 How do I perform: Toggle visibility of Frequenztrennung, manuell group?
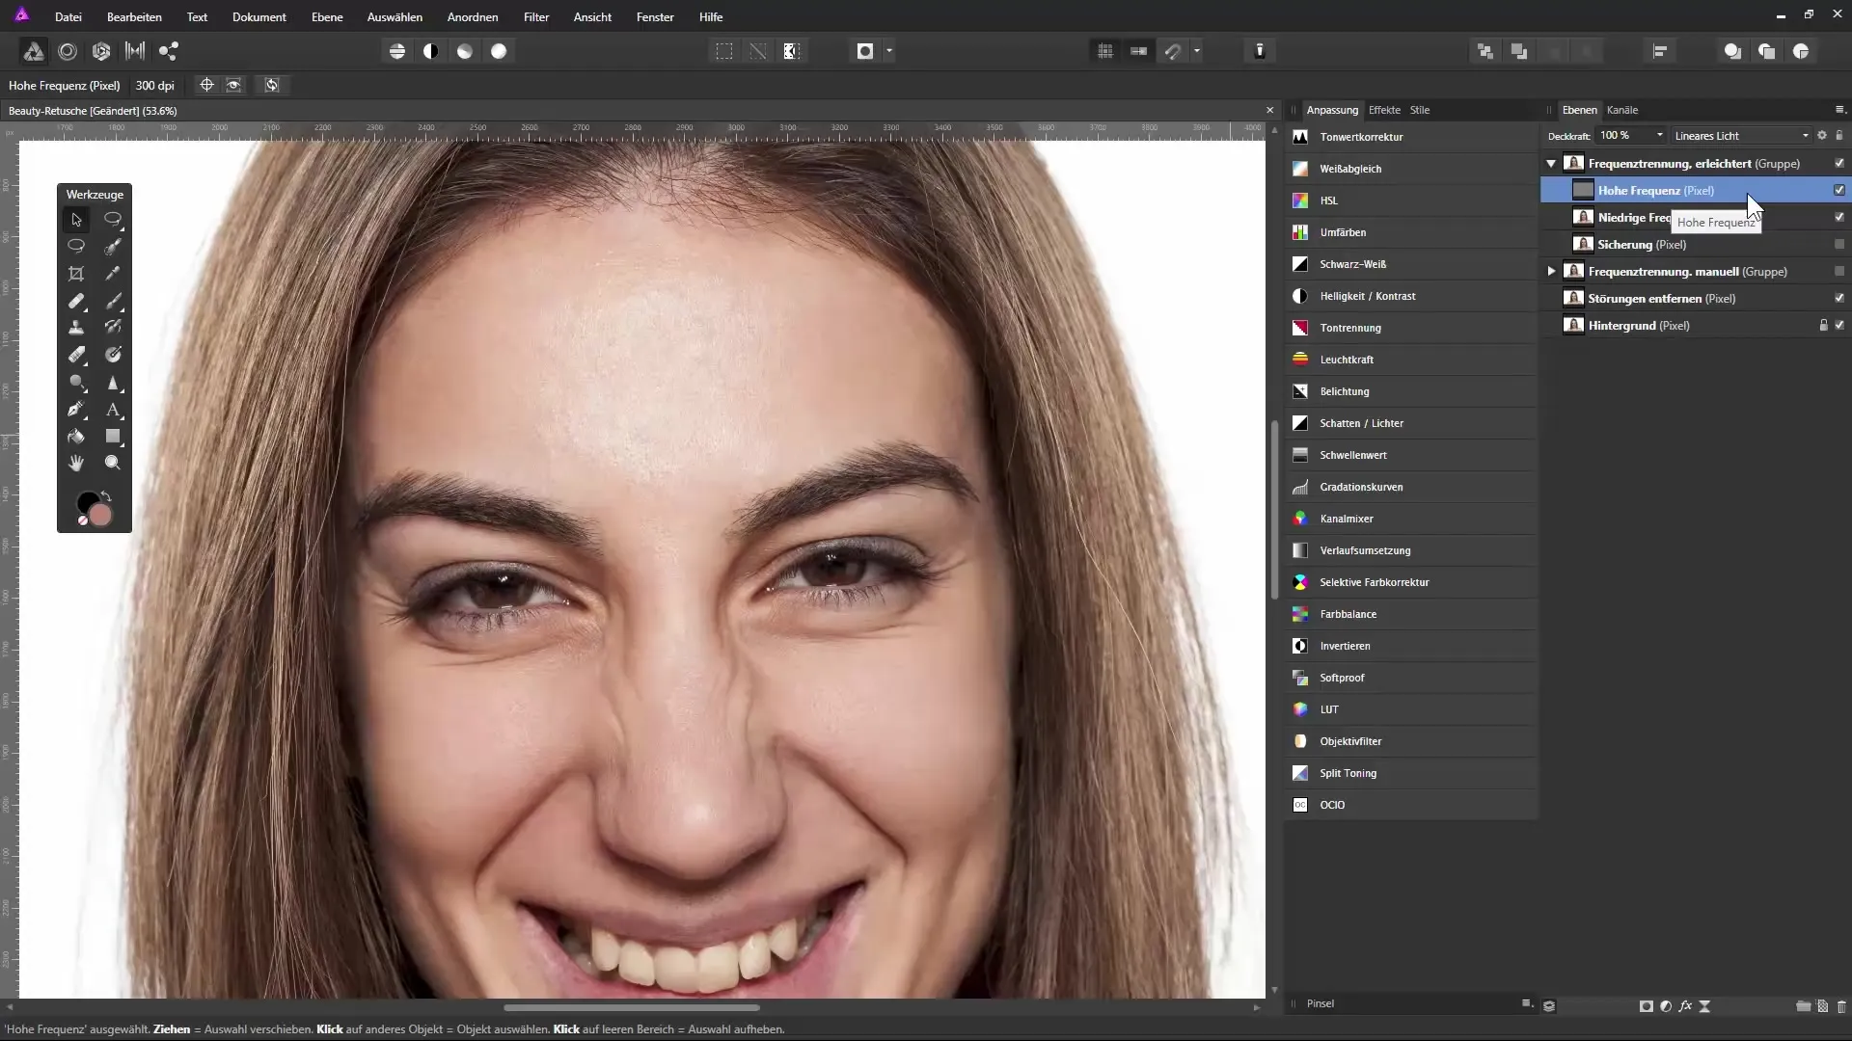pos(1839,272)
